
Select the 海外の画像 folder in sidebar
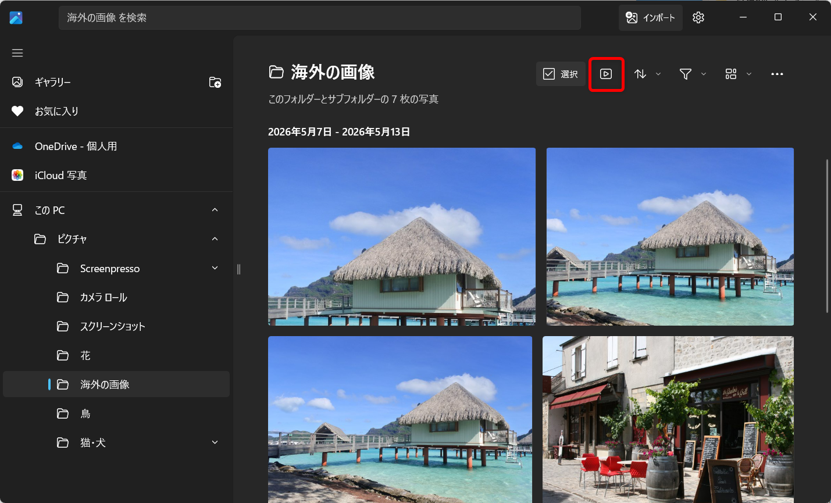[116, 384]
